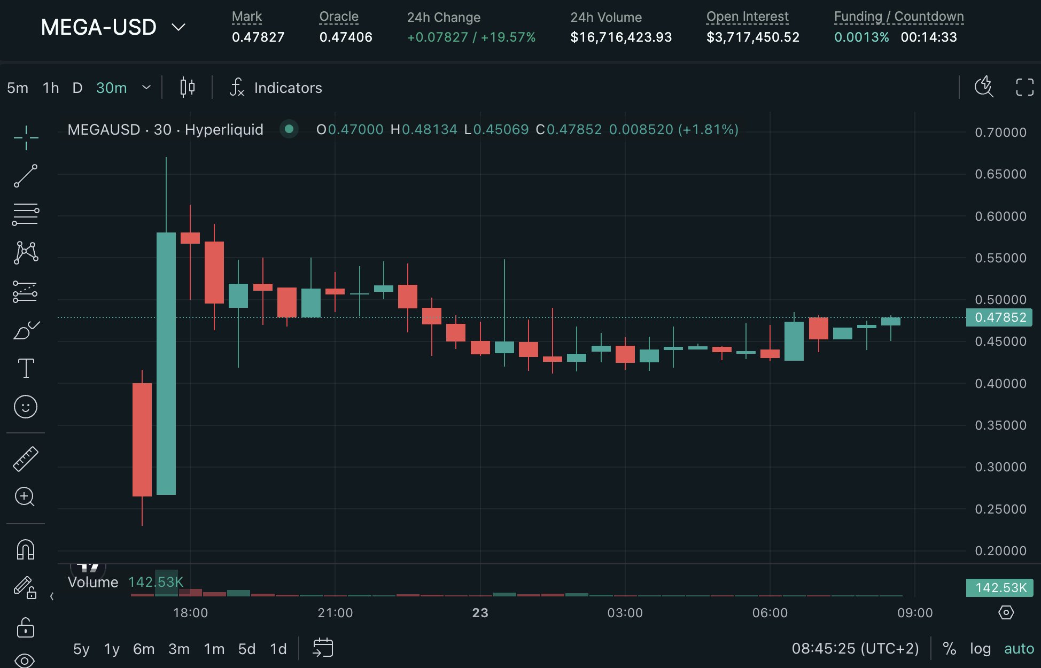Enable magnet snapping mode
This screenshot has width=1041, height=668.
tap(25, 549)
